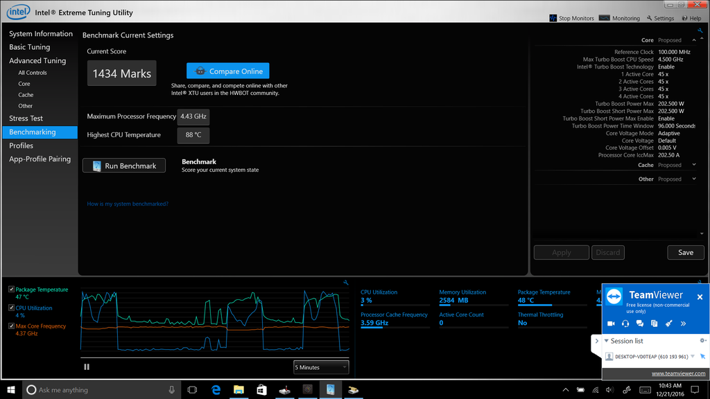Click the "88 °C" highest CPU temperature value
The width and height of the screenshot is (710, 399).
[193, 135]
